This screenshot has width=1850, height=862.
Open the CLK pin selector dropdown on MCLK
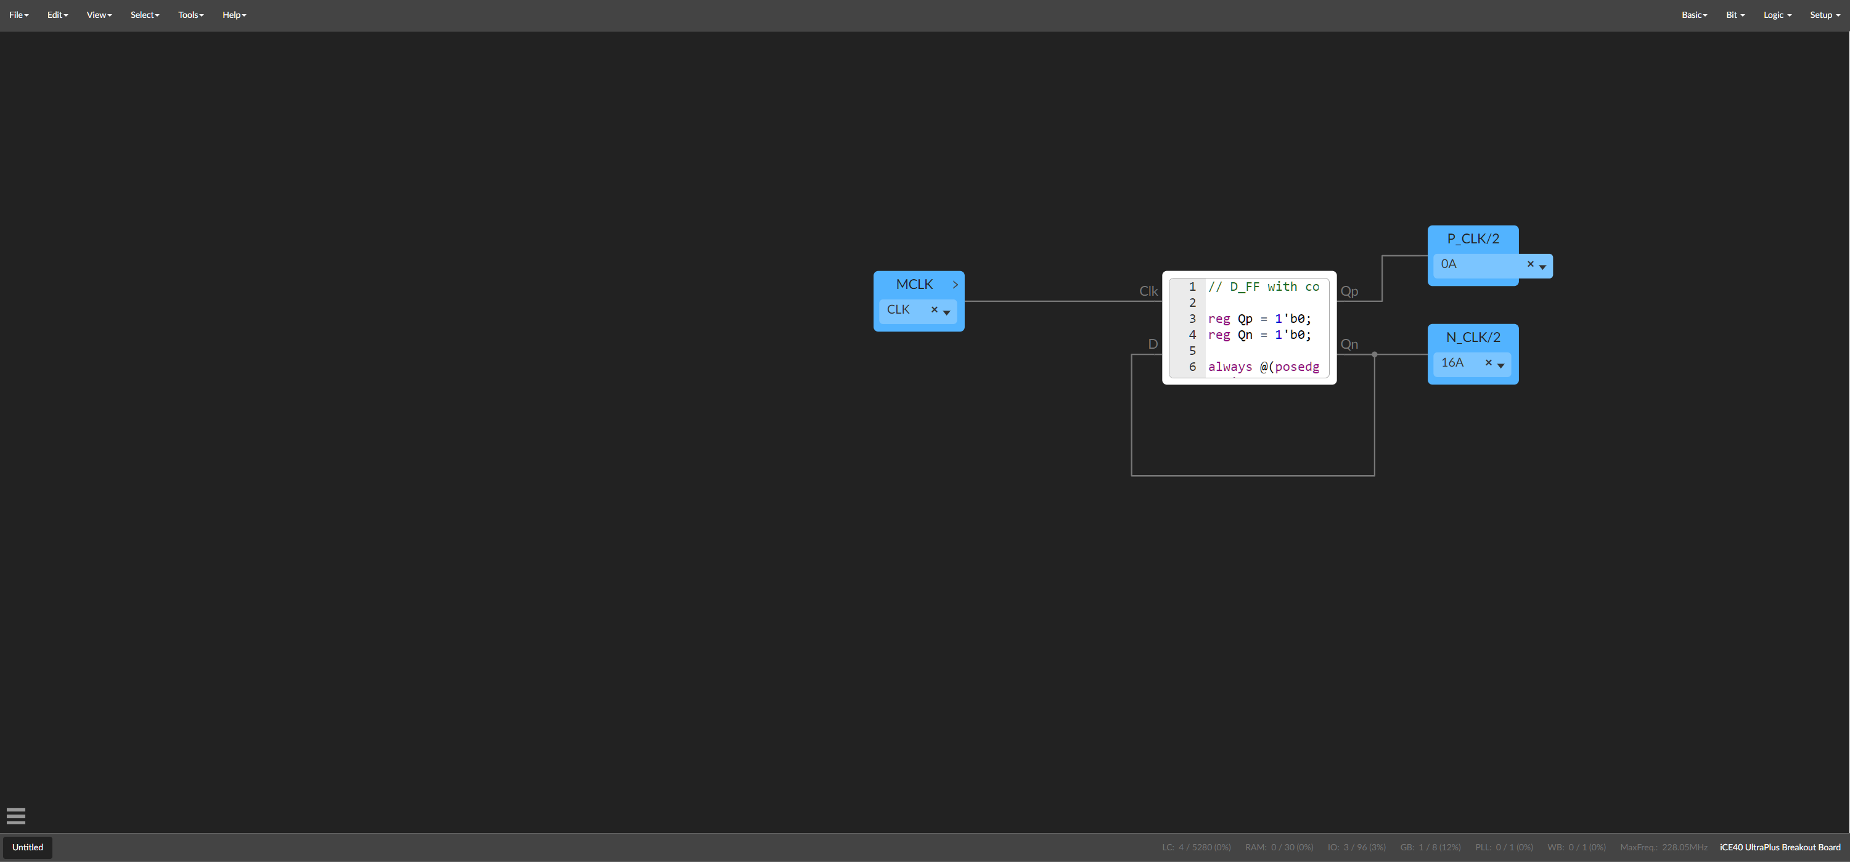pos(948,312)
